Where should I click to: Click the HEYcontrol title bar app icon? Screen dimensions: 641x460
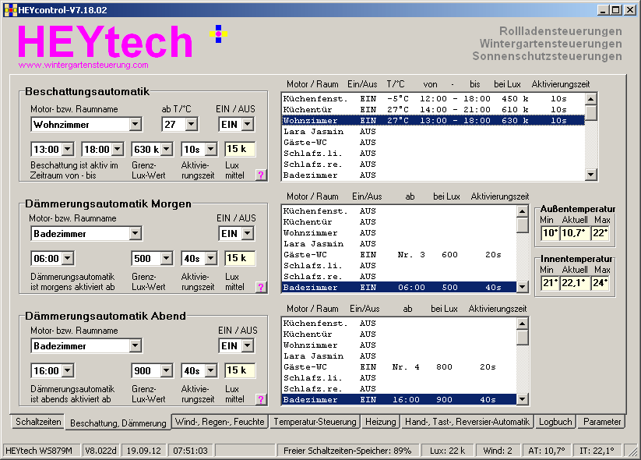[x=10, y=10]
